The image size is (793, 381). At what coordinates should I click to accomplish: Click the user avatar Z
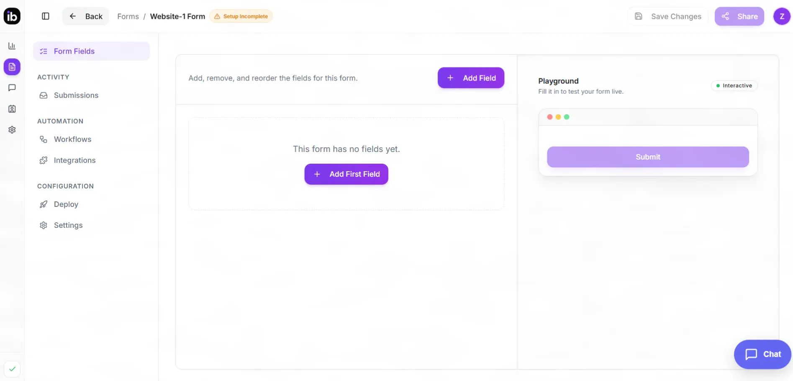click(x=782, y=16)
